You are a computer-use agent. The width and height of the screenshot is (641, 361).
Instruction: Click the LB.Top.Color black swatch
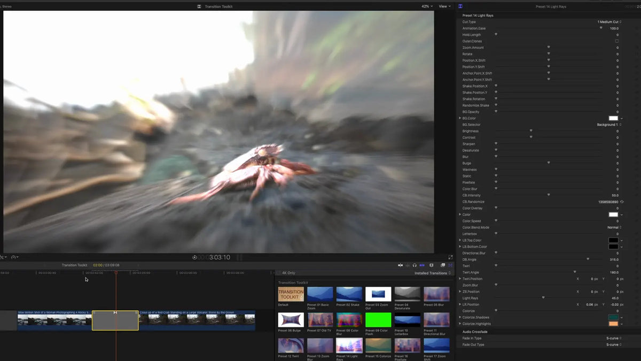(613, 240)
